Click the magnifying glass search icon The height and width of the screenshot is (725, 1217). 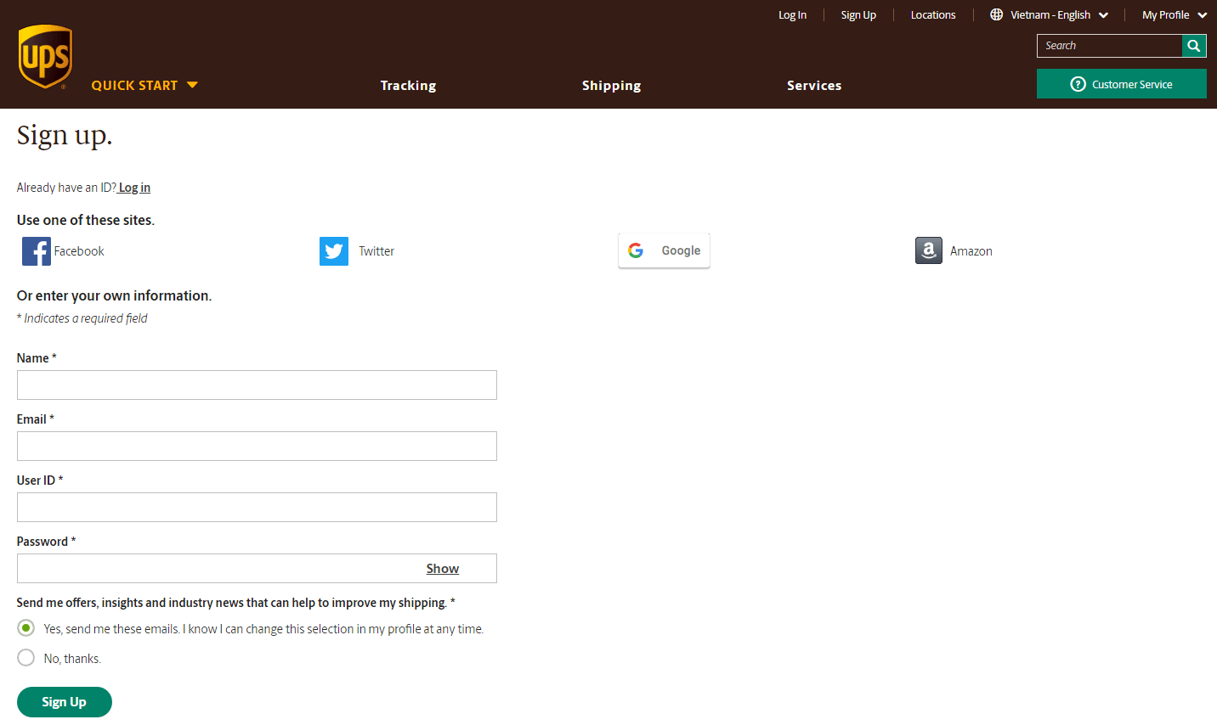[1194, 46]
